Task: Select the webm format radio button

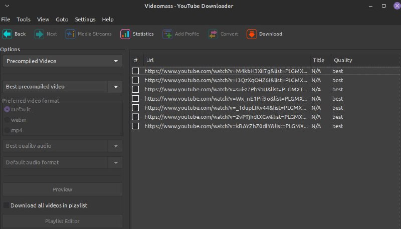Action: click(x=7, y=120)
